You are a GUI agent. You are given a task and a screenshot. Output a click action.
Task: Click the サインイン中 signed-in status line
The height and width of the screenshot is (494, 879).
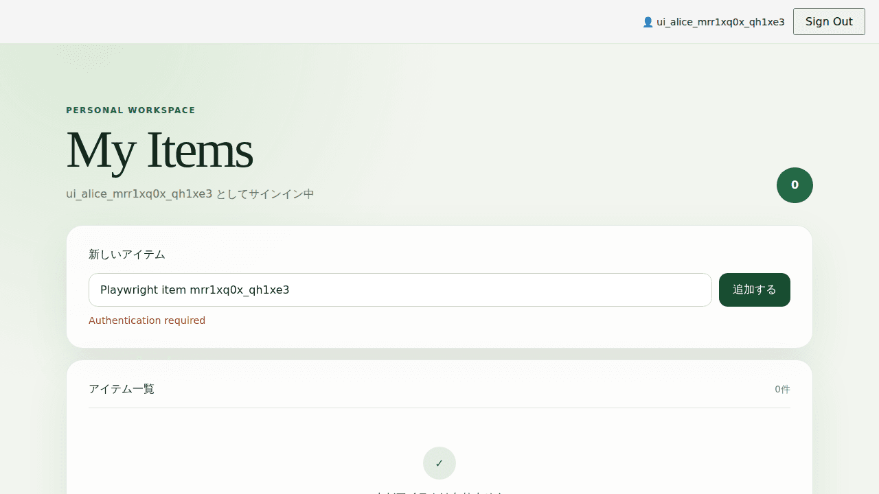[x=190, y=194]
